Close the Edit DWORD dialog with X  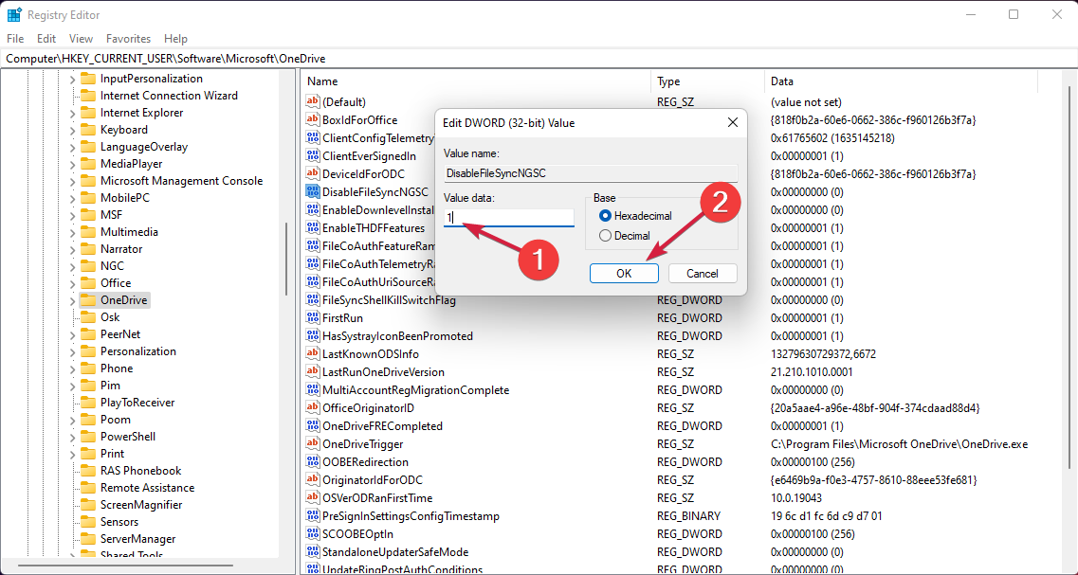(x=732, y=123)
